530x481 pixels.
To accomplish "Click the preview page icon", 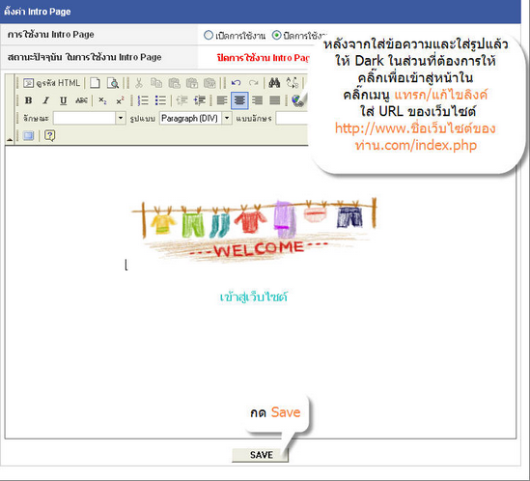I will tap(113, 83).
